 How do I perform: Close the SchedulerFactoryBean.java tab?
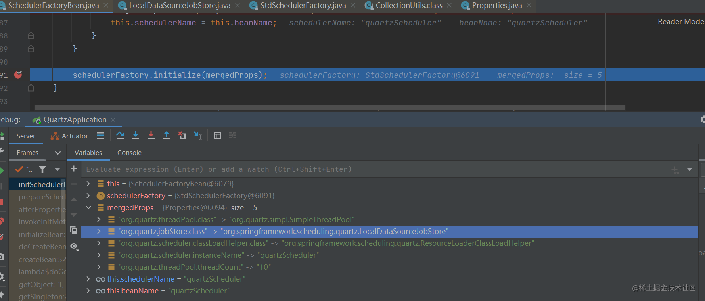click(x=106, y=6)
